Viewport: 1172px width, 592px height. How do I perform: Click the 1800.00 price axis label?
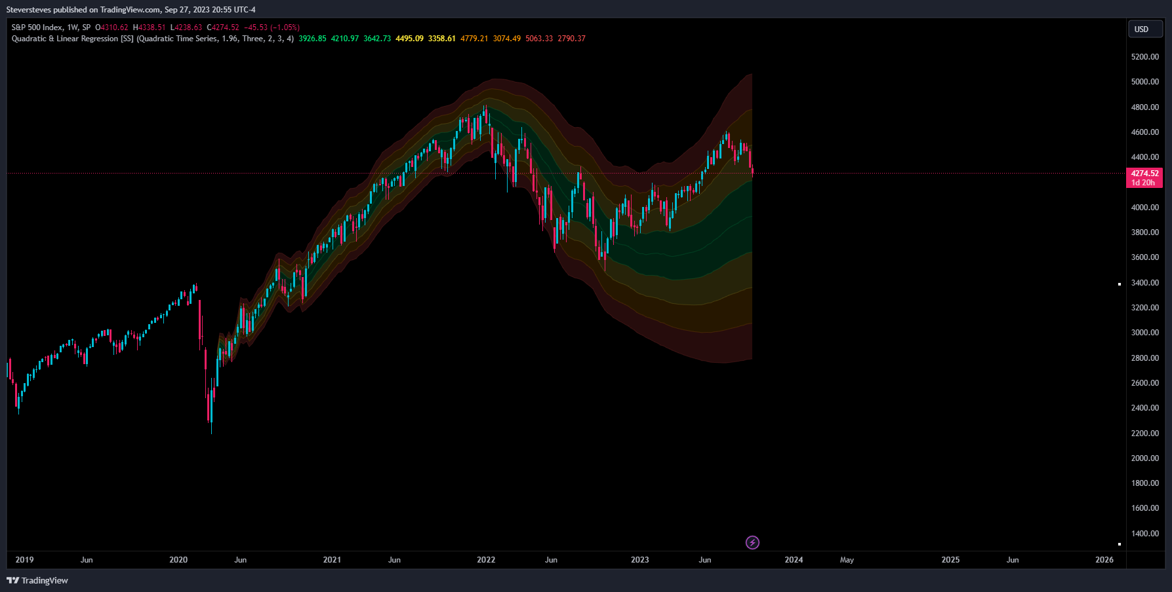click(1145, 483)
